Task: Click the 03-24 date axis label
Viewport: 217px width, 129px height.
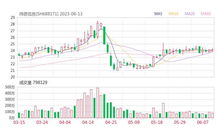Action: (42, 122)
